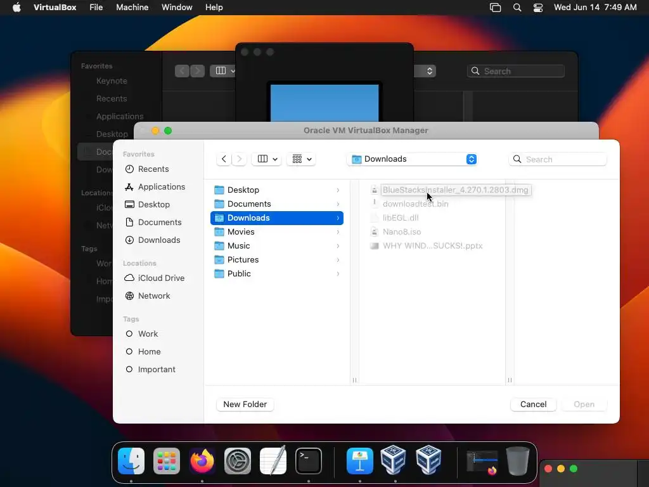
Task: Select the Downloads folder in column view
Action: [x=277, y=218]
